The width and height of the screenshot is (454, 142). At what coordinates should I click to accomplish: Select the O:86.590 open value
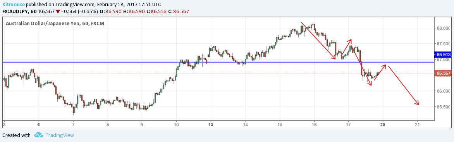click(111, 11)
